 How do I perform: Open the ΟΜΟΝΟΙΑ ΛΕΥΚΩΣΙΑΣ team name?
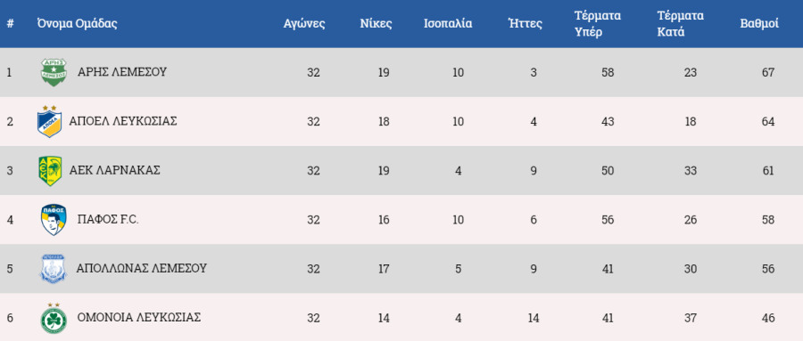coord(139,318)
